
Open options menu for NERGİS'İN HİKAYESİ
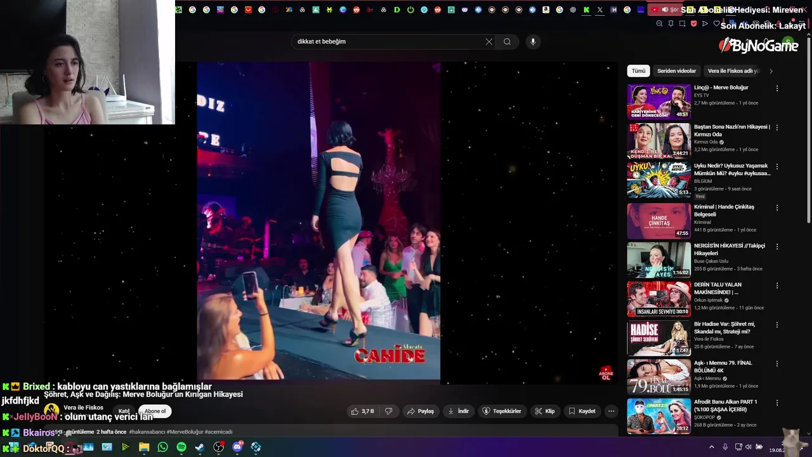(777, 246)
